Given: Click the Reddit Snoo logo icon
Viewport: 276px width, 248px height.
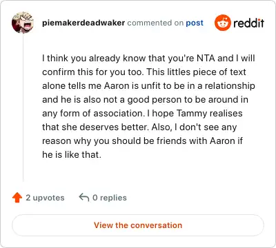Looking at the screenshot, I should [223, 23].
